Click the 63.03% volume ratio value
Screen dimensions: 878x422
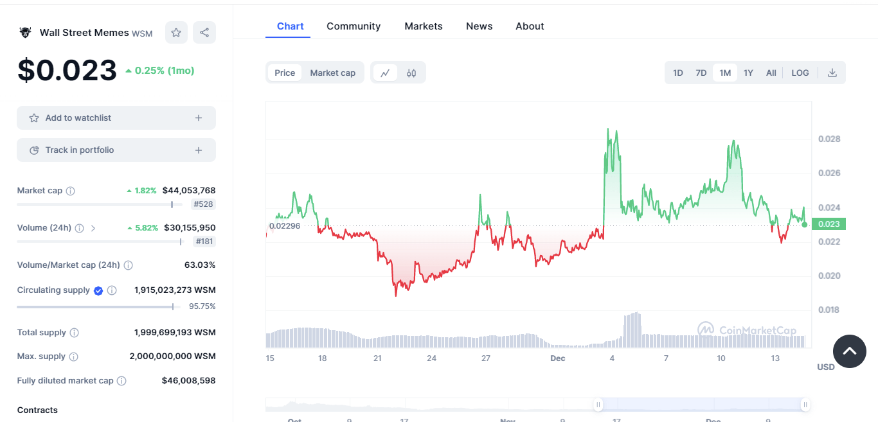[200, 265]
